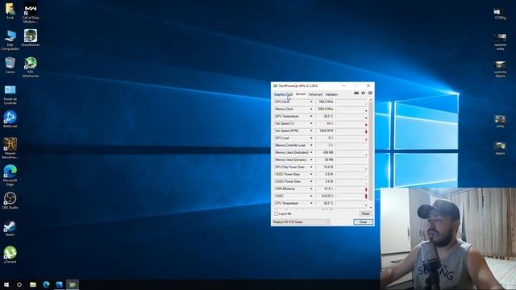The width and height of the screenshot is (516, 290).
Task: Open the depois image on desktop
Action: (500, 148)
